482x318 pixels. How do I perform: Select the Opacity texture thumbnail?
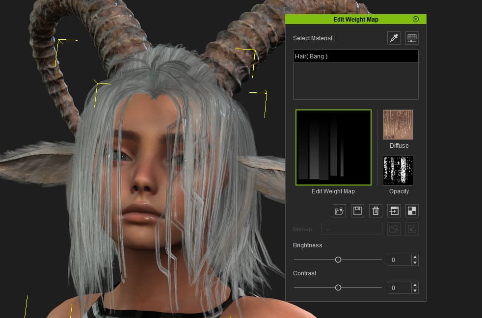tap(398, 170)
